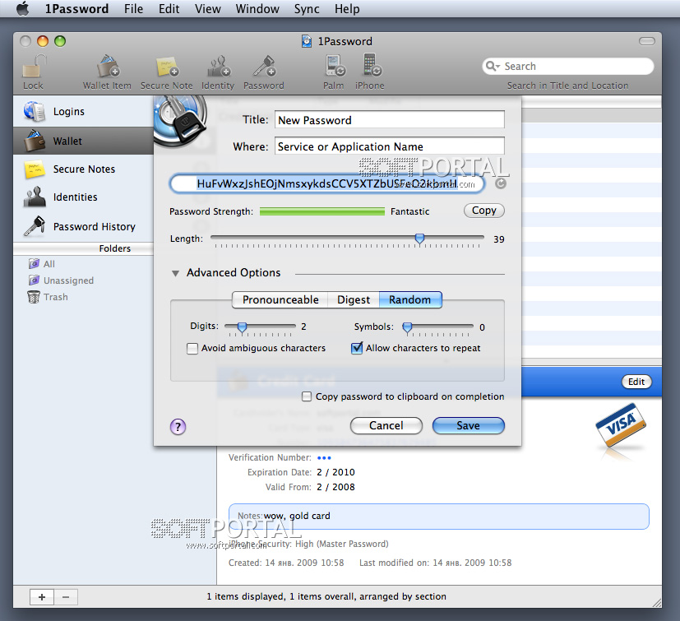Uncheck Allow characters to repeat
The width and height of the screenshot is (680, 621).
pyautogui.click(x=357, y=348)
